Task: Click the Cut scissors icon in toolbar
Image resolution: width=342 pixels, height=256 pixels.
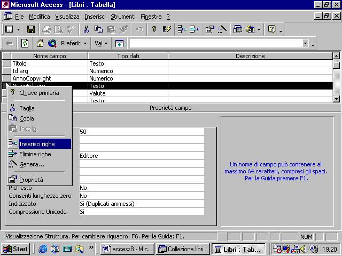Action: [x=87, y=29]
